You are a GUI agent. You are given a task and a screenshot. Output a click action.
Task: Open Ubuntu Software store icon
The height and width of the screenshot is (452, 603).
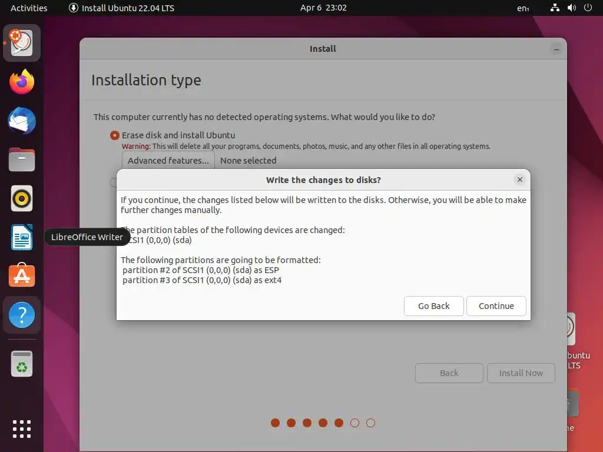[x=22, y=275]
